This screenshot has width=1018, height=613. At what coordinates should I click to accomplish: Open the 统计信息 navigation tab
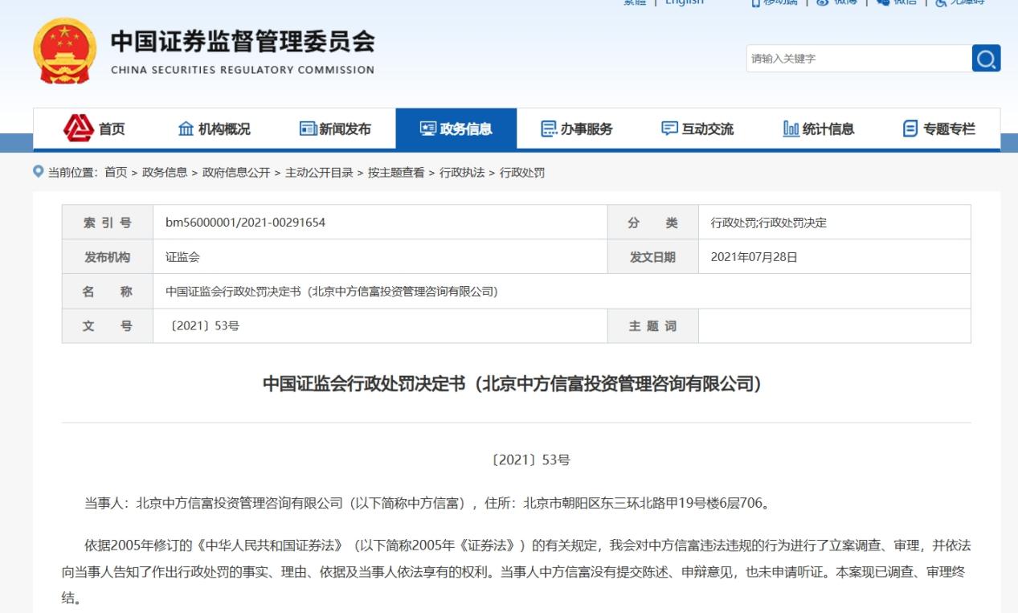click(819, 129)
